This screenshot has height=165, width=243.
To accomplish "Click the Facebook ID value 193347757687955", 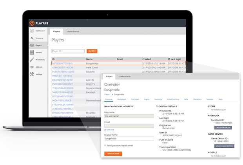I will [223, 123].
